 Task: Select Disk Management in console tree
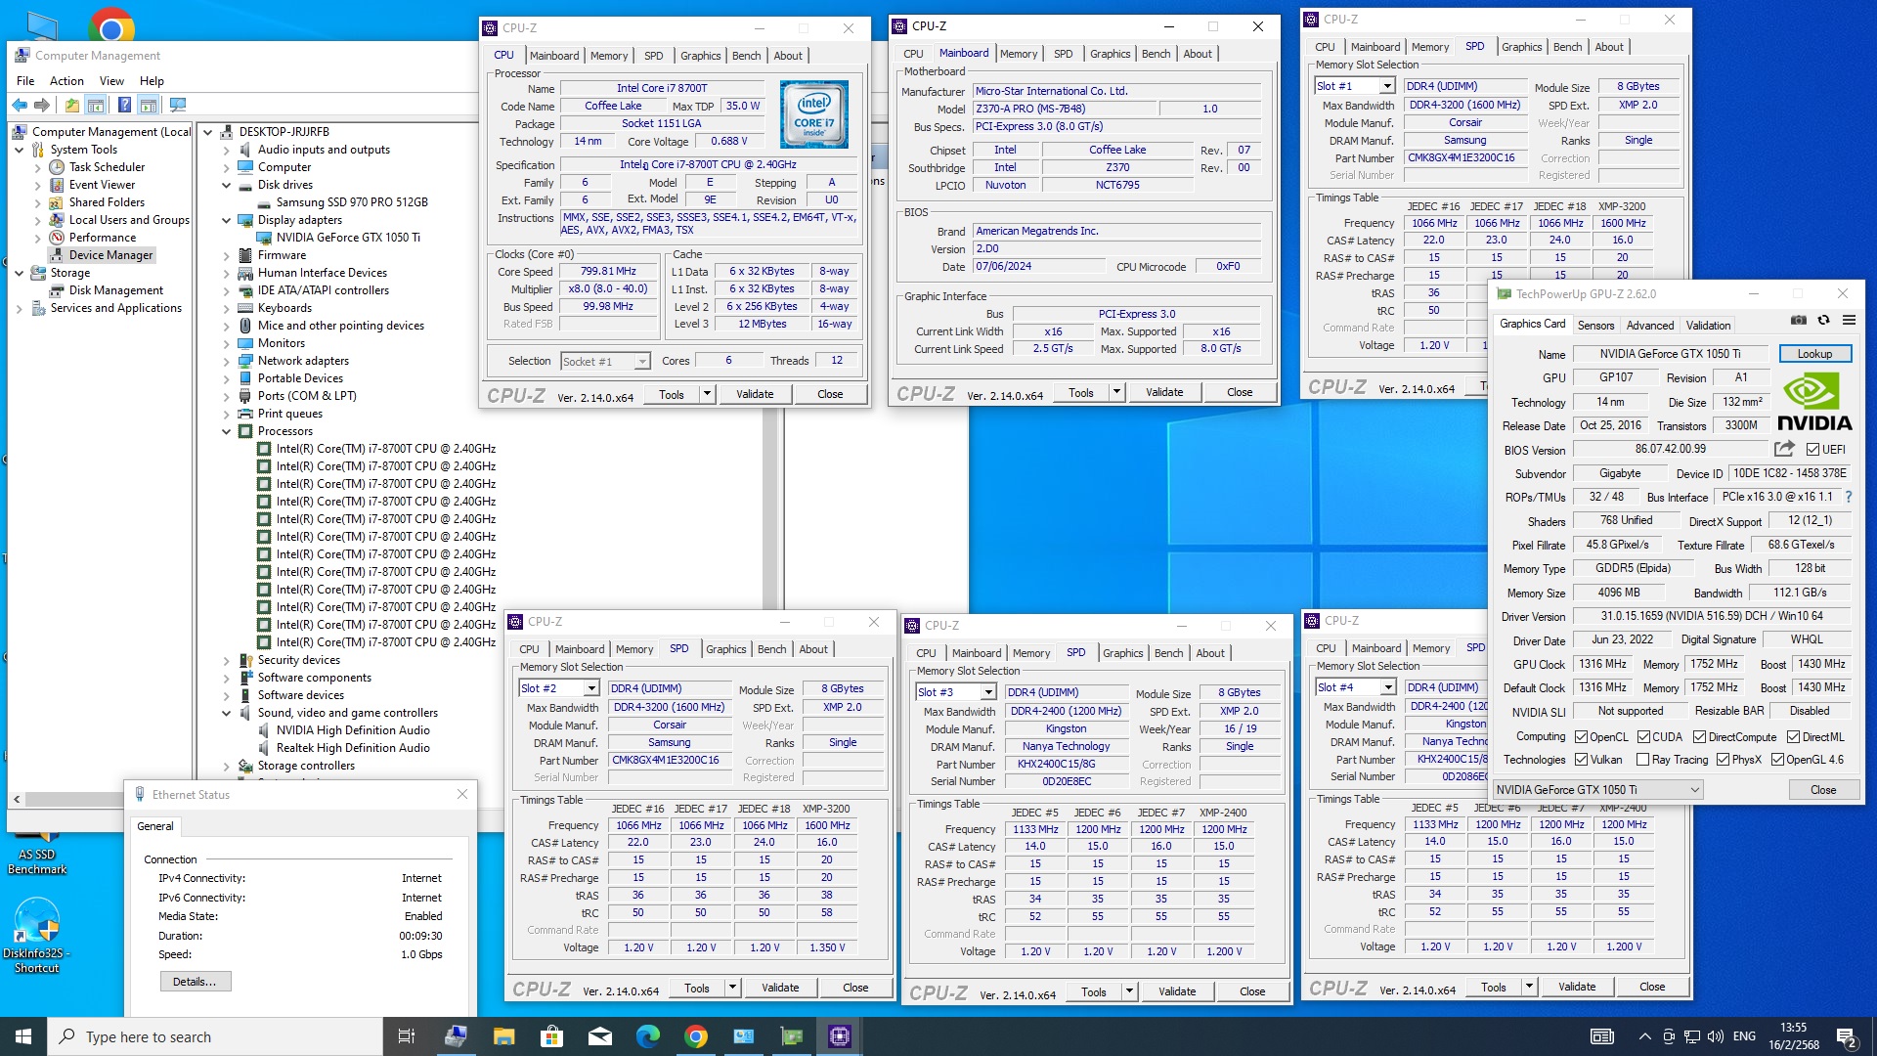[115, 290]
